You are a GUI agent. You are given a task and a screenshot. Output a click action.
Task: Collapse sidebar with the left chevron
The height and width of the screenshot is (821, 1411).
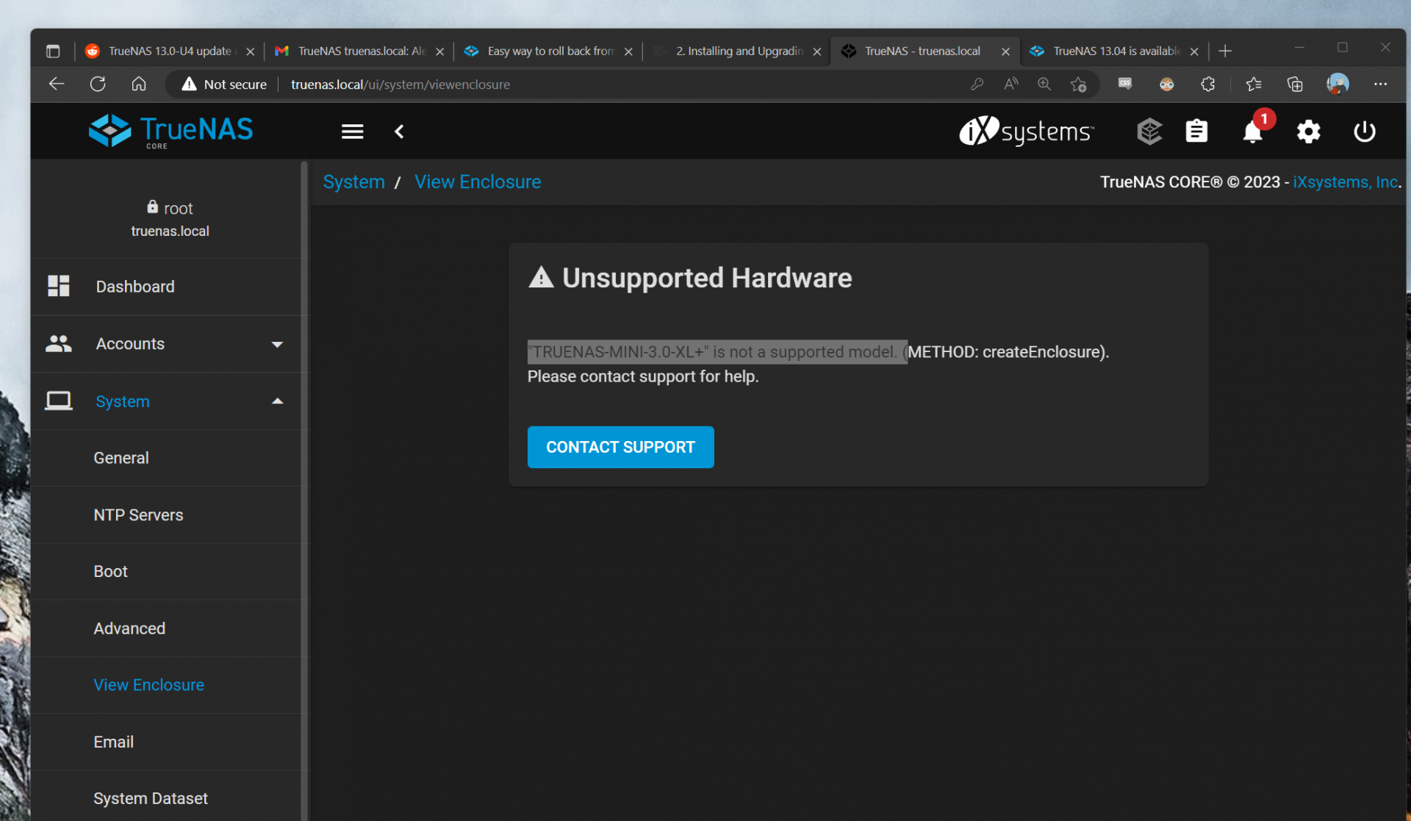[399, 132]
